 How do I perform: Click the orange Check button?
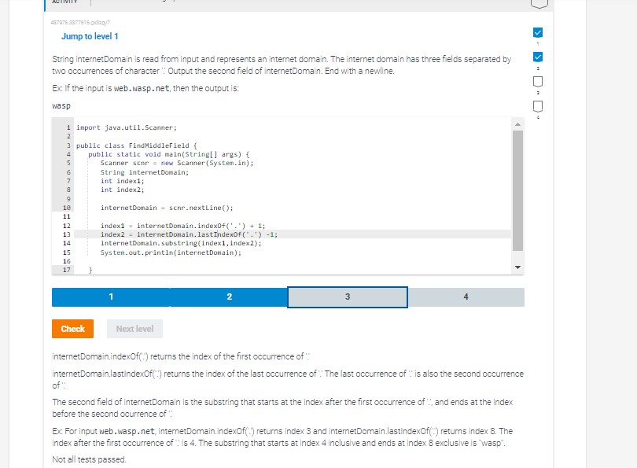tap(72, 329)
